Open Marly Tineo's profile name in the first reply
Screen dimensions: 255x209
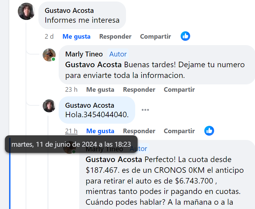[84, 54]
